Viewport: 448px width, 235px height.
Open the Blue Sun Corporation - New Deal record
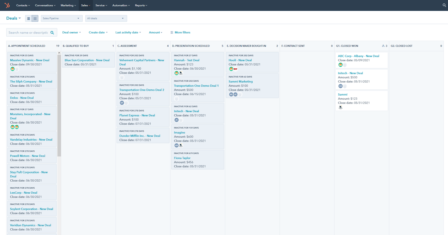click(x=87, y=60)
